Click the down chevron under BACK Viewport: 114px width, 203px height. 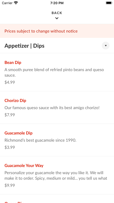pyautogui.click(x=57, y=18)
